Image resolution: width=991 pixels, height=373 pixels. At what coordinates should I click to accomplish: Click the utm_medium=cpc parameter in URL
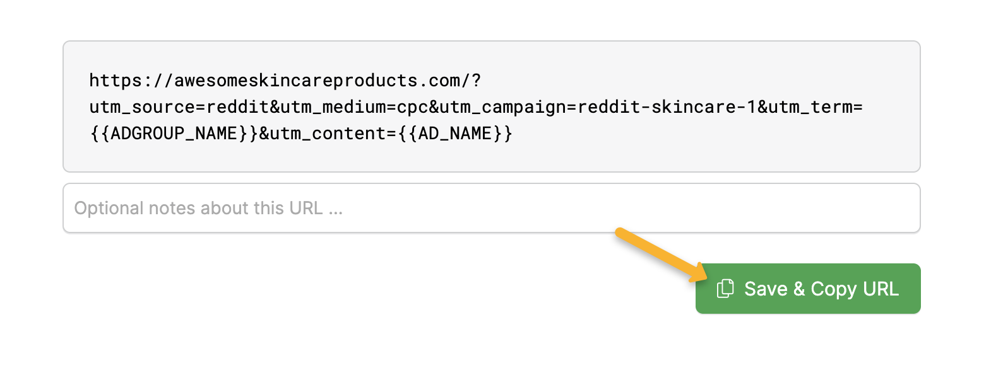354,107
